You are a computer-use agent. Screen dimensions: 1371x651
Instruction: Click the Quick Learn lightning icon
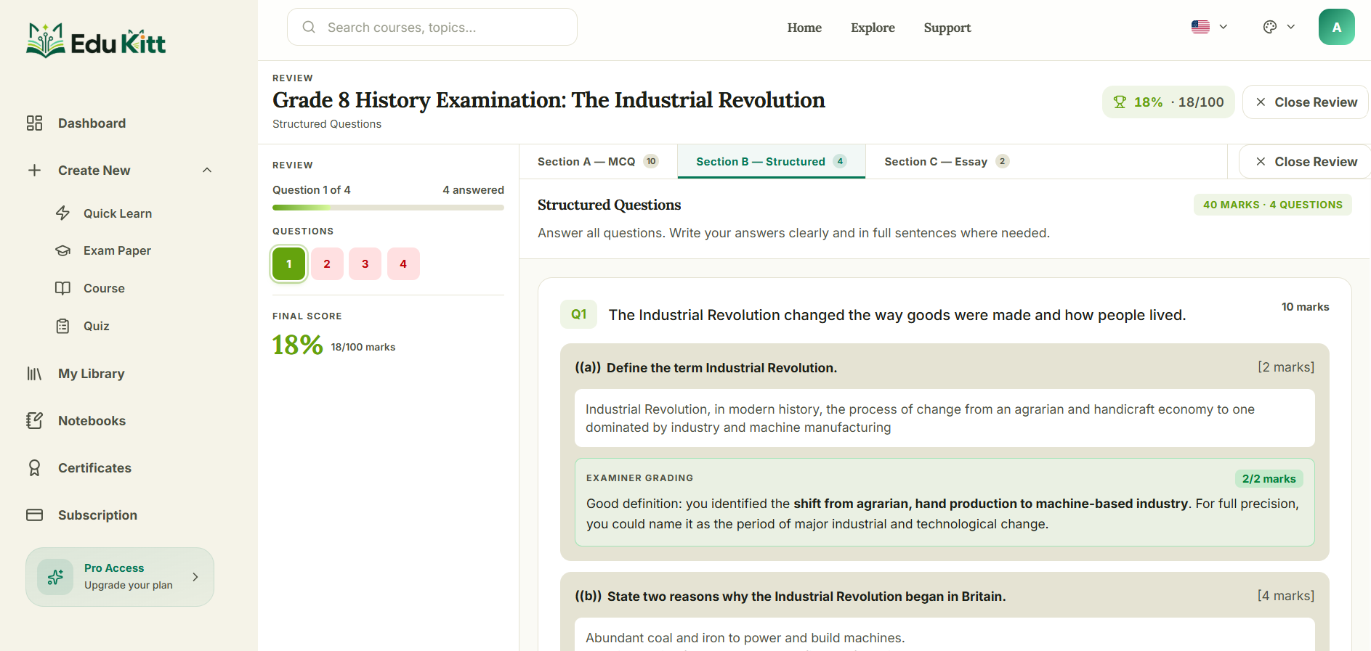coord(63,213)
